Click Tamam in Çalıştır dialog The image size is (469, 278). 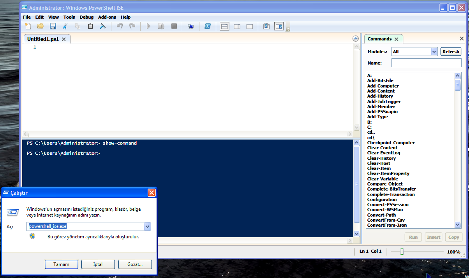[x=61, y=264]
